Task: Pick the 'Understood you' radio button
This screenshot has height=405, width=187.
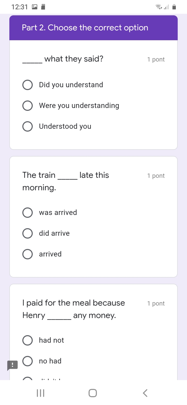Action: tap(28, 126)
